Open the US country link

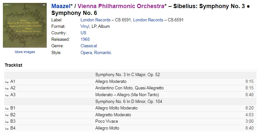pos(83,33)
